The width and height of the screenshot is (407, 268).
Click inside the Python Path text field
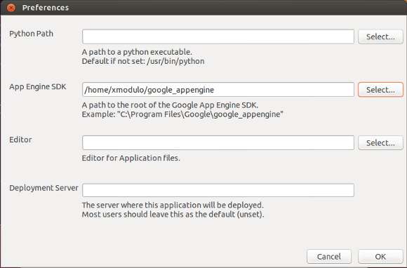pyautogui.click(x=218, y=36)
